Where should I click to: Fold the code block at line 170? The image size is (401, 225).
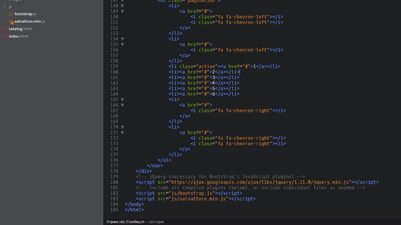point(122,127)
